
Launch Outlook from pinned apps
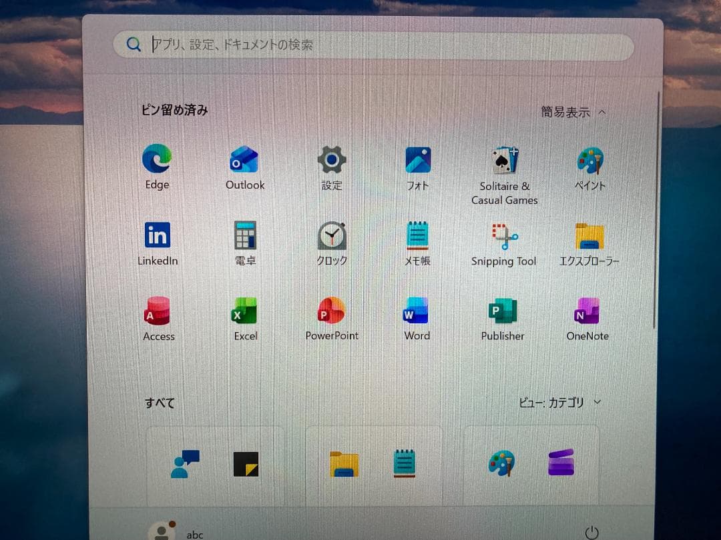[244, 167]
